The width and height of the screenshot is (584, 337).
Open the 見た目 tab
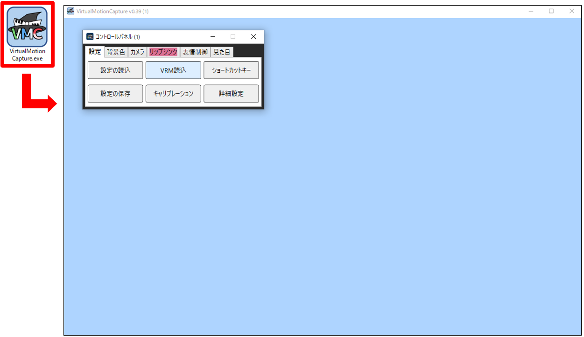[222, 52]
